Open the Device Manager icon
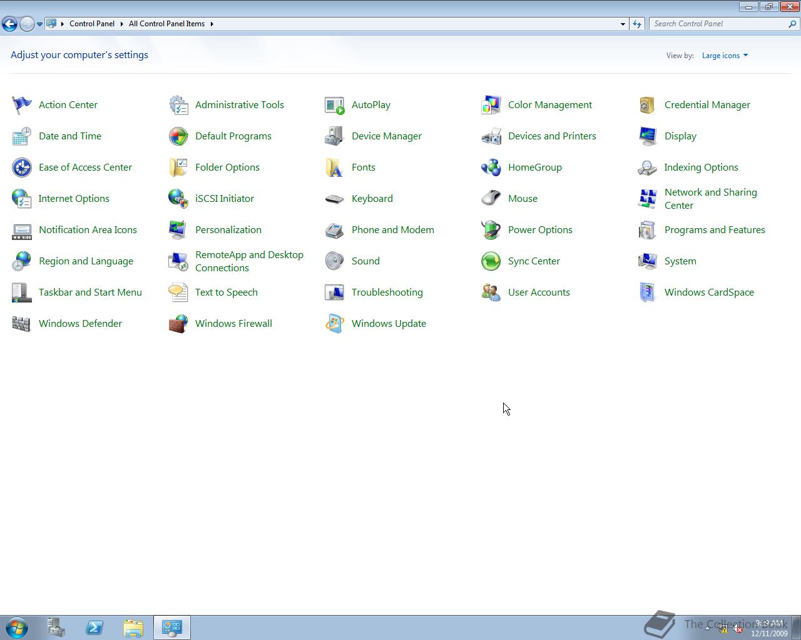801x640 pixels. tap(335, 136)
